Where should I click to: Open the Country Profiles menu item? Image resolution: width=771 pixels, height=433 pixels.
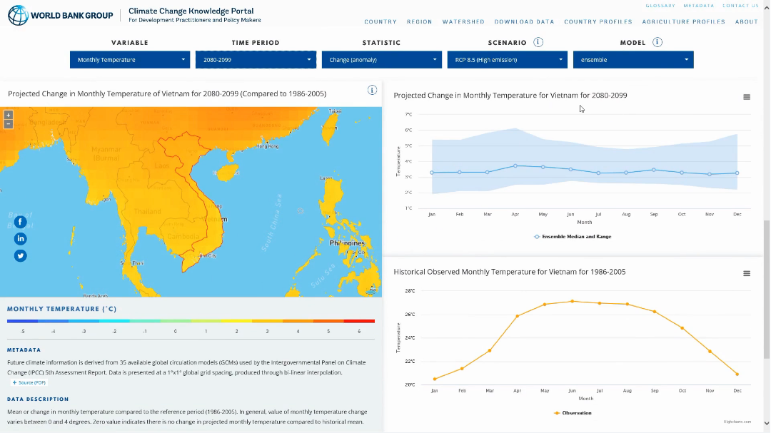click(598, 22)
